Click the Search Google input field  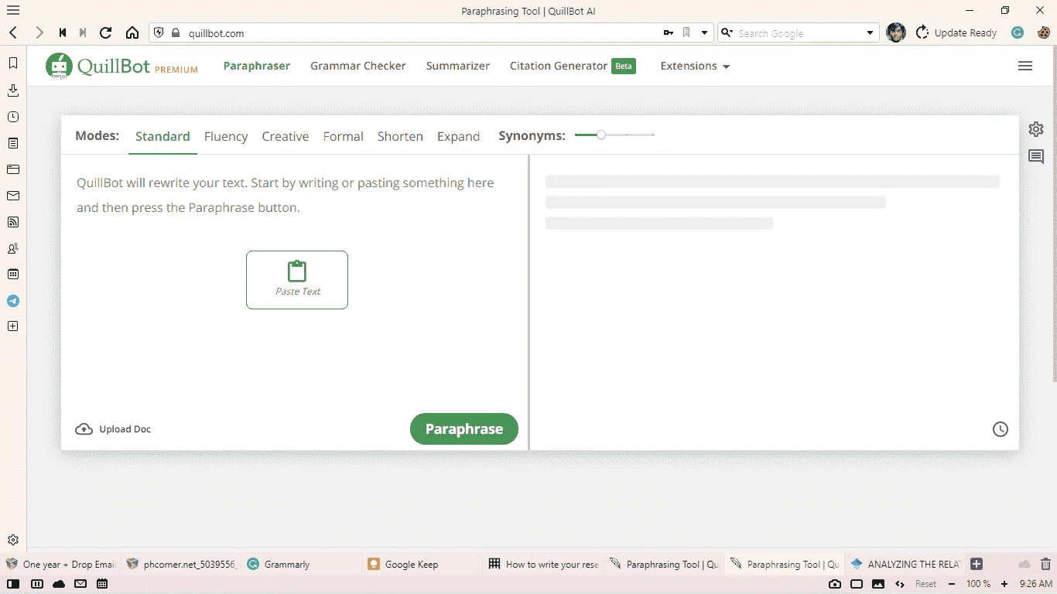click(799, 32)
